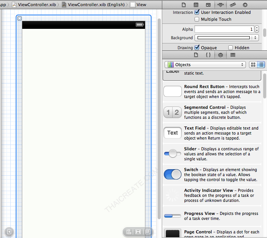This screenshot has height=238, width=267.
Task: Enable the Multiple Touch checkbox
Action: pyautogui.click(x=197, y=19)
